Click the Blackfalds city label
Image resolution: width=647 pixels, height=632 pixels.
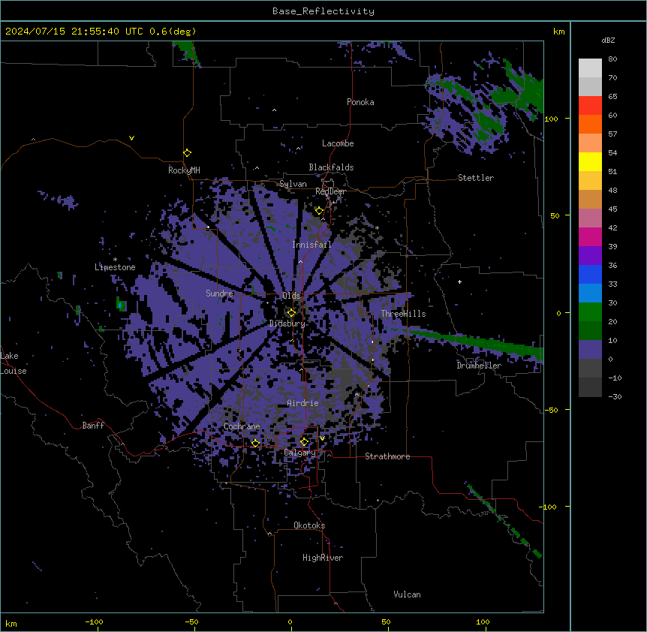tap(331, 167)
